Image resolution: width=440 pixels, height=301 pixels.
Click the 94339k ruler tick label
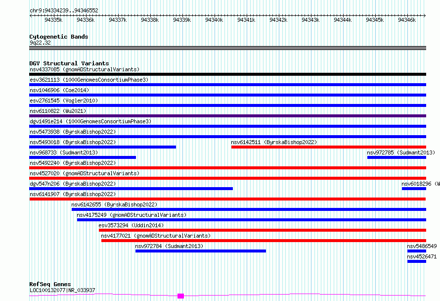coord(182,20)
